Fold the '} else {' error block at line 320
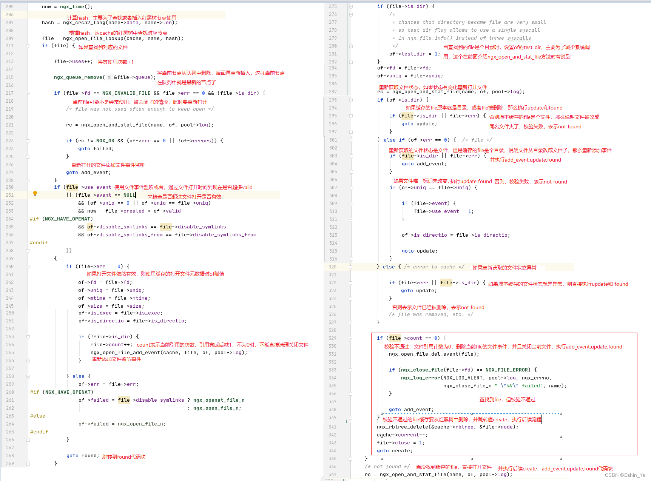The image size is (651, 481). [351, 267]
